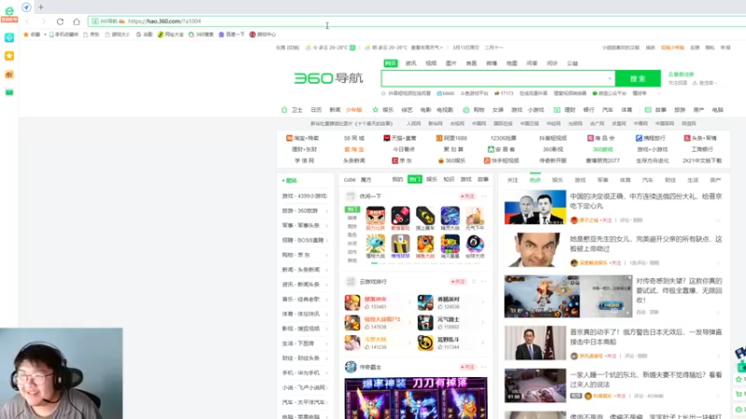
Task: Open the green mail sidebar icon
Action: [9, 92]
